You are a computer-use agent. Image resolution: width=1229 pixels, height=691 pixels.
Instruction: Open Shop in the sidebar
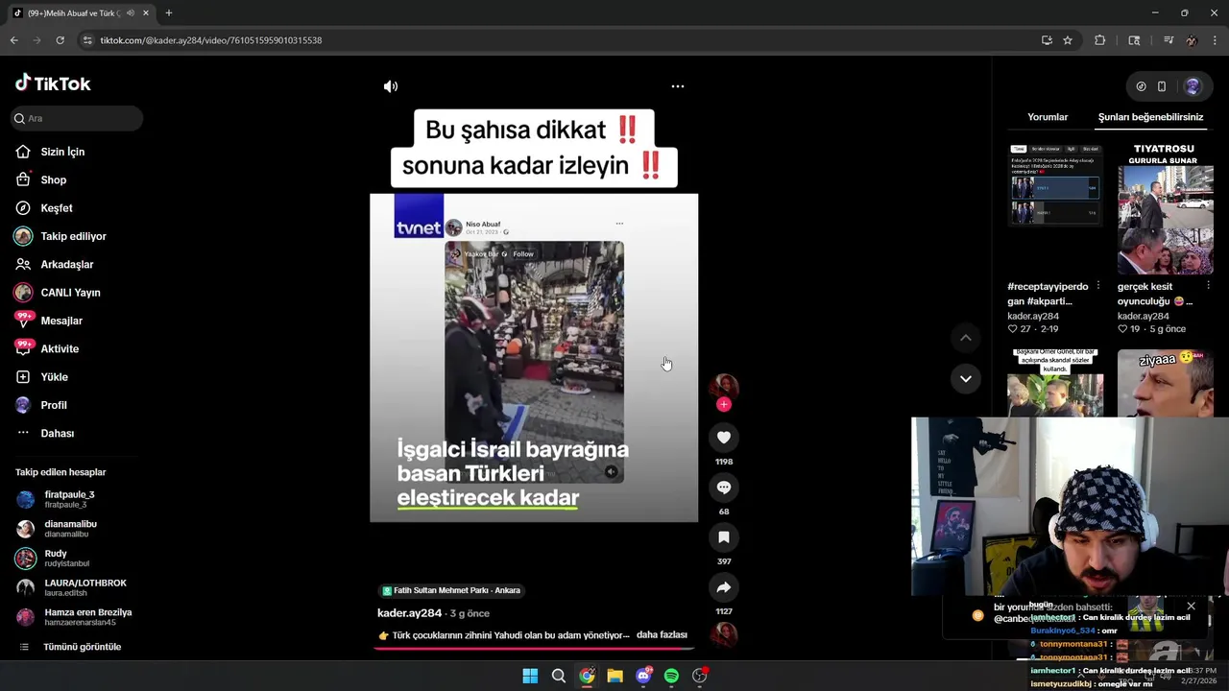54,179
